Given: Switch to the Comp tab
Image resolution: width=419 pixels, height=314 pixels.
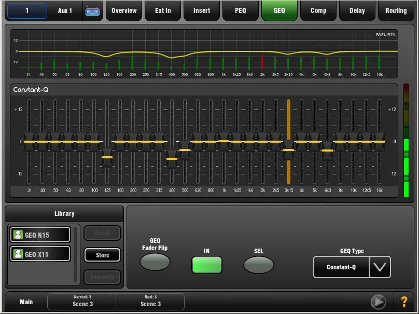Looking at the screenshot, I should [x=318, y=11].
